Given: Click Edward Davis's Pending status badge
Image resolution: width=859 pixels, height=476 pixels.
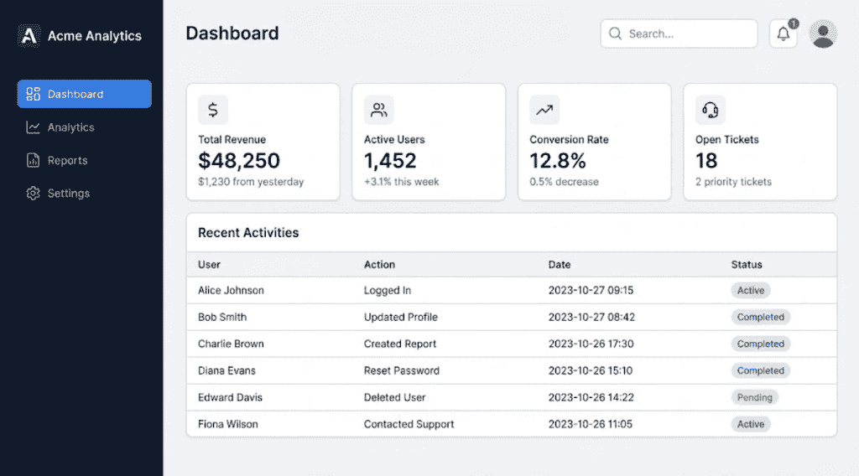Looking at the screenshot, I should click(754, 398).
